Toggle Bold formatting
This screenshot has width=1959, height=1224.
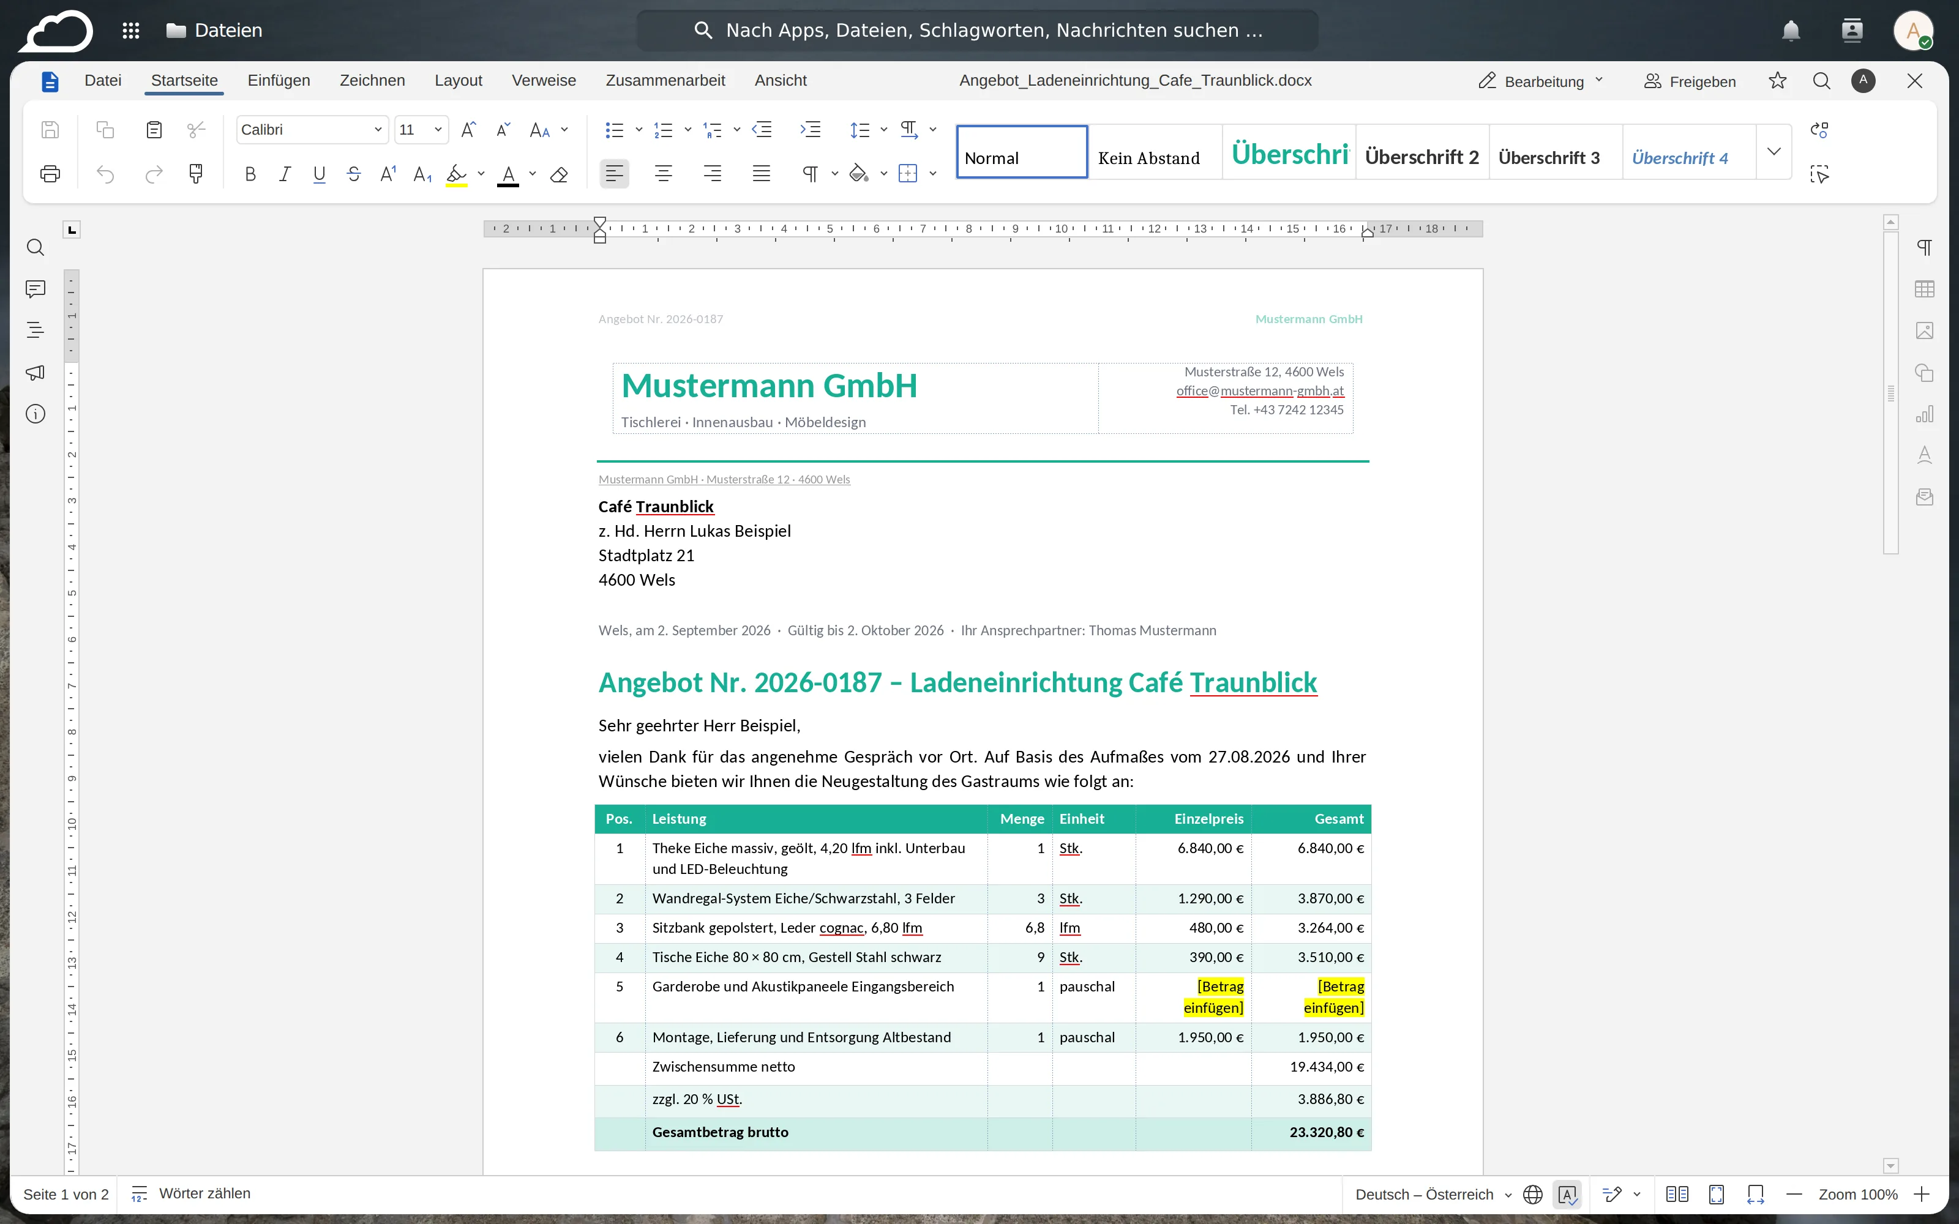pos(250,174)
